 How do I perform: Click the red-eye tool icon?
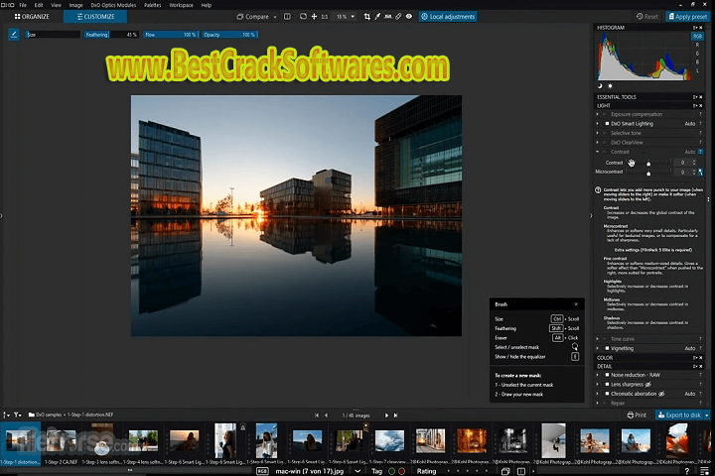(x=409, y=17)
